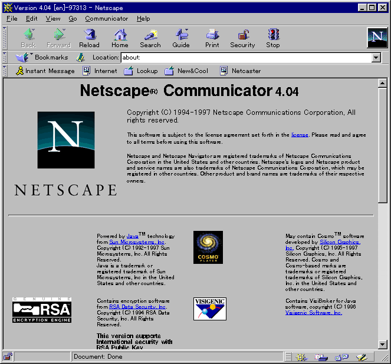Screen dimensions: 391x364
Task: Open the Search toolbar button
Action: (x=150, y=38)
